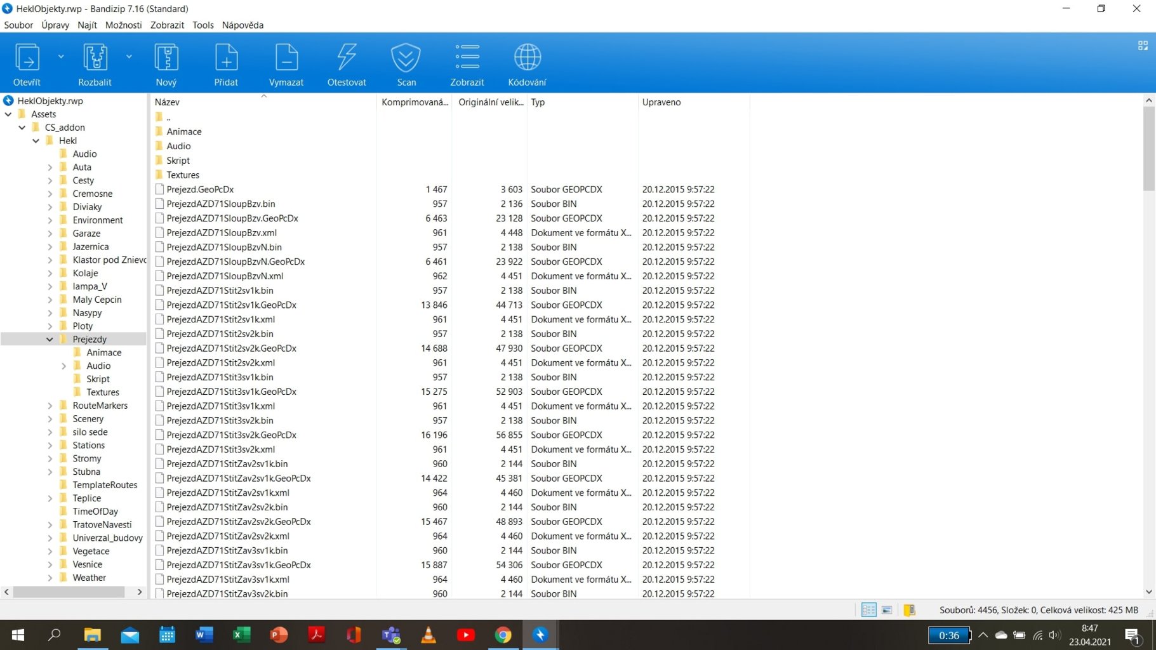Sort by Upraveno column header
Image resolution: width=1156 pixels, height=650 pixels.
pyautogui.click(x=661, y=102)
